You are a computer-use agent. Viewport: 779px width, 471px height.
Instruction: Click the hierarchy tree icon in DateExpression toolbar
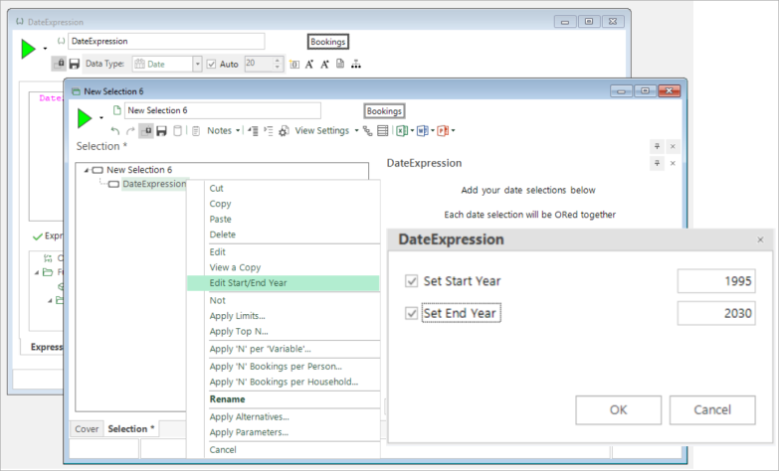coord(356,64)
